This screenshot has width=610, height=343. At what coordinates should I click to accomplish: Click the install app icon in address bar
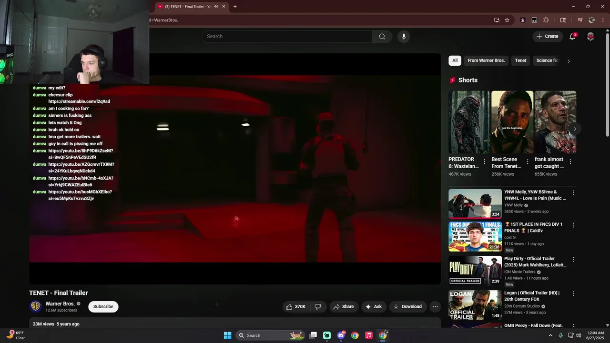click(x=497, y=20)
